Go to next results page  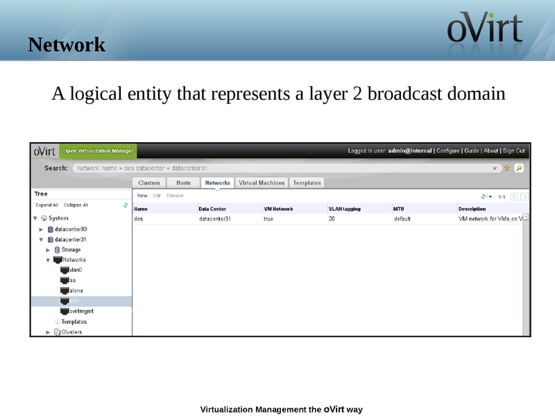(x=524, y=197)
